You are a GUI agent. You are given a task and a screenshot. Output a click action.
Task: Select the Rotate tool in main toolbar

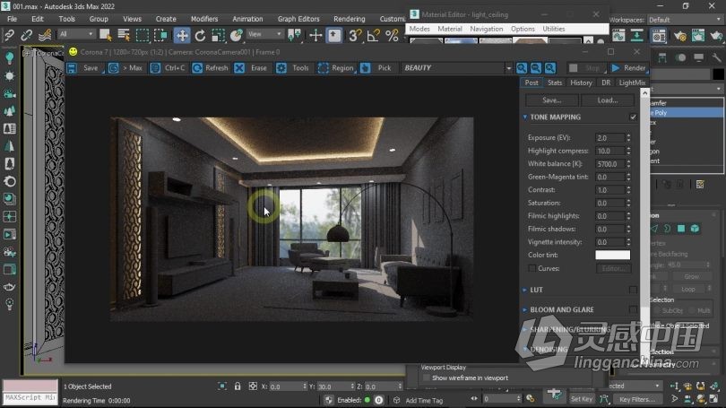point(200,35)
